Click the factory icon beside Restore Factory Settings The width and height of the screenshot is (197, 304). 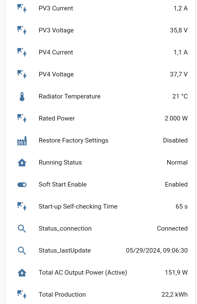click(x=22, y=141)
